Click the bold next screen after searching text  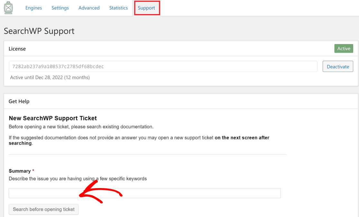point(139,140)
